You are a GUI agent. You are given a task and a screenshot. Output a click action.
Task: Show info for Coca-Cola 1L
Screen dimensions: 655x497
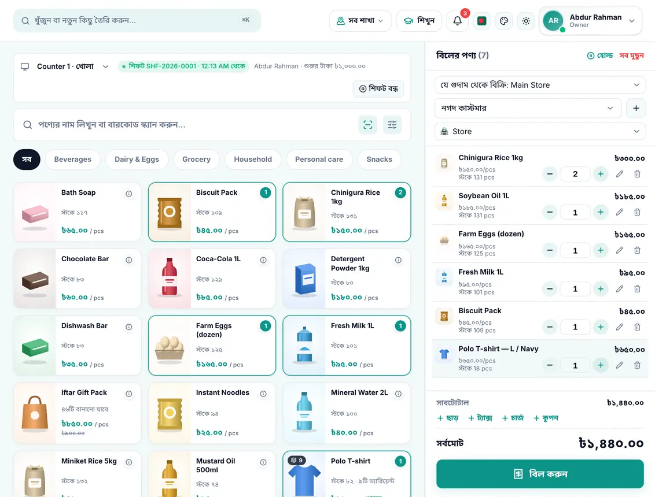coord(264,260)
